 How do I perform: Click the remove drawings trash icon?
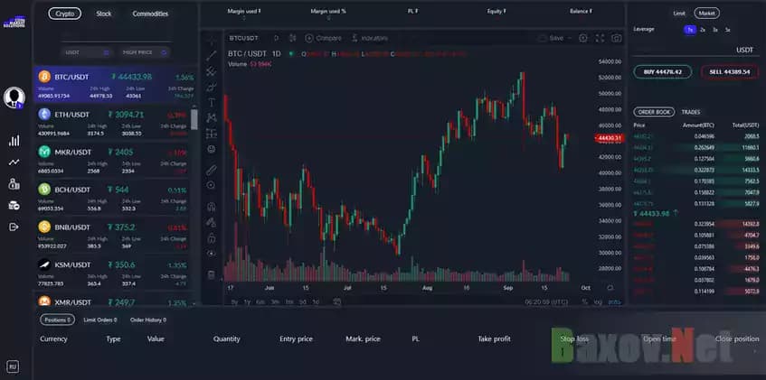point(212,274)
